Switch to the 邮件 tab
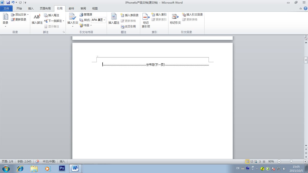This screenshot has height=173, width=308. coord(72,8)
